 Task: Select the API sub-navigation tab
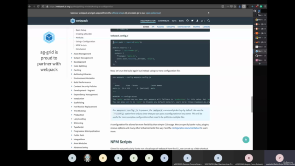[x=153, y=27]
